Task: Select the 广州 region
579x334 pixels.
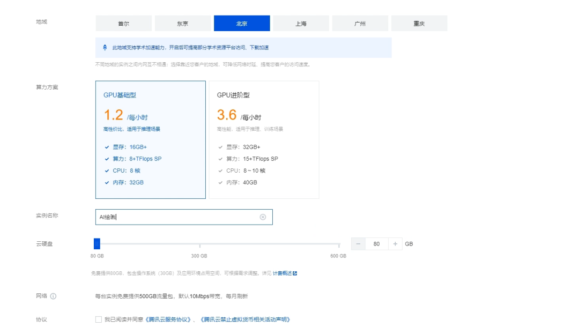Action: 360,23
